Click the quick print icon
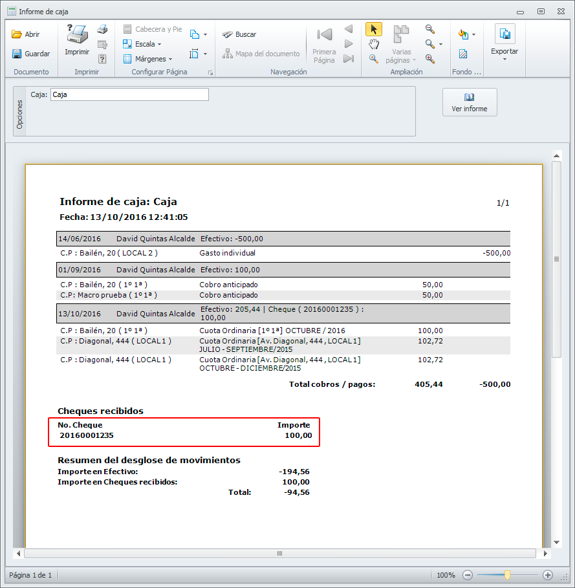Image resolution: width=575 pixels, height=588 pixels. pyautogui.click(x=102, y=30)
